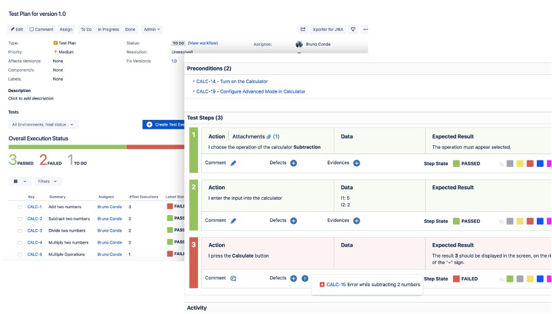Screen dimensions: 552x314
Task: Click to add description field
Action: pyautogui.click(x=31, y=98)
